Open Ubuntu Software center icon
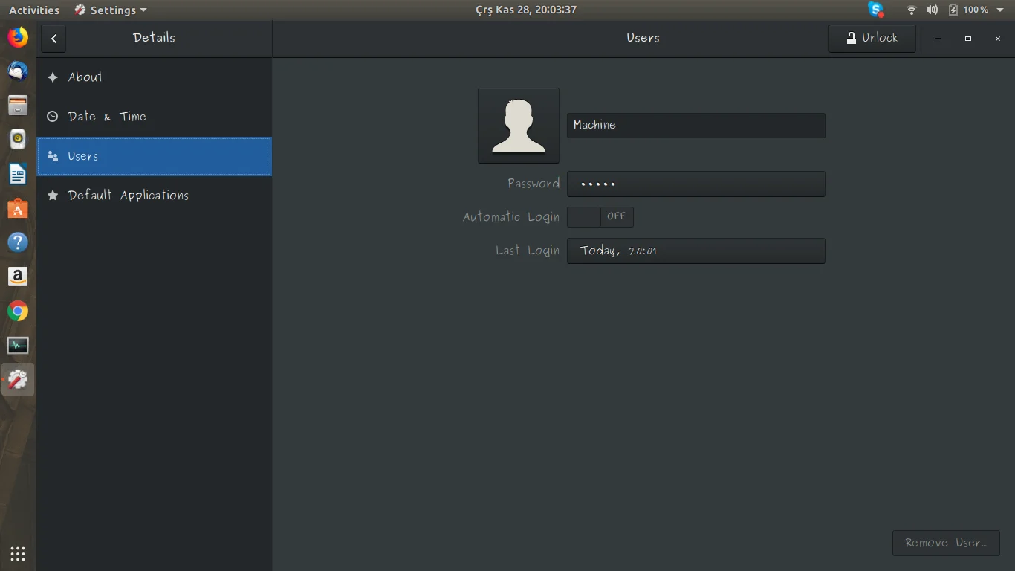Image resolution: width=1015 pixels, height=571 pixels. [18, 208]
